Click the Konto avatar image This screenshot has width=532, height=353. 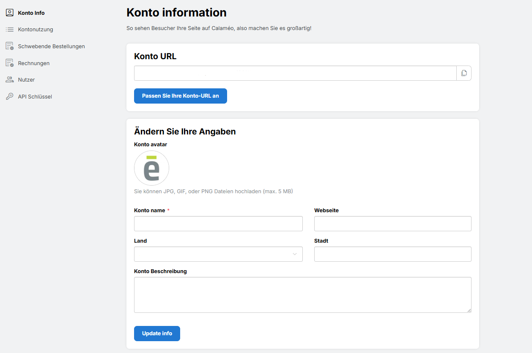coord(151,168)
